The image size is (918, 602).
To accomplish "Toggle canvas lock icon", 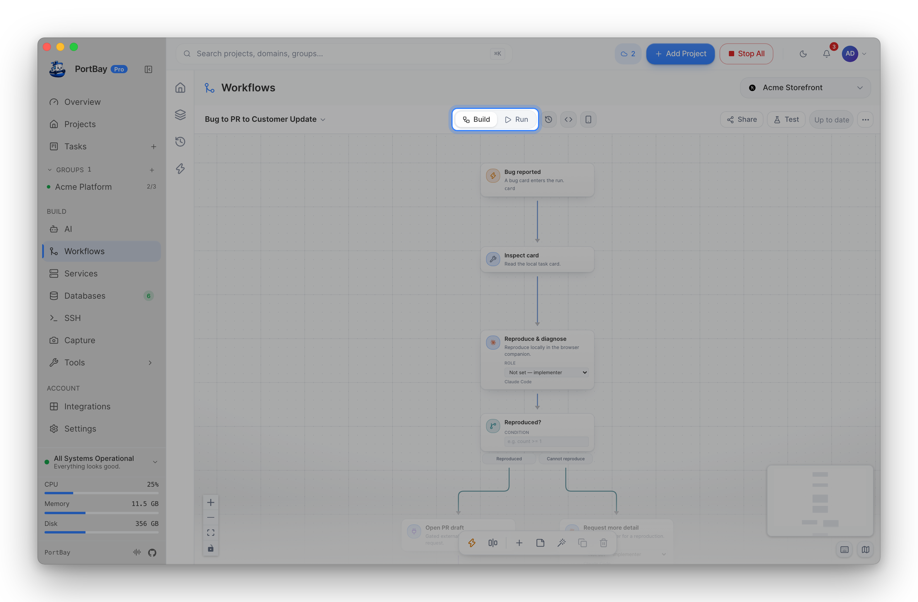I will pyautogui.click(x=210, y=548).
